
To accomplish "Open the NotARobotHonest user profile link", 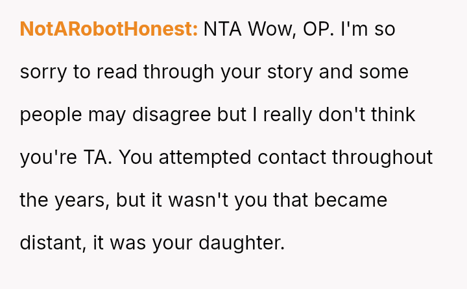I will pos(109,29).
